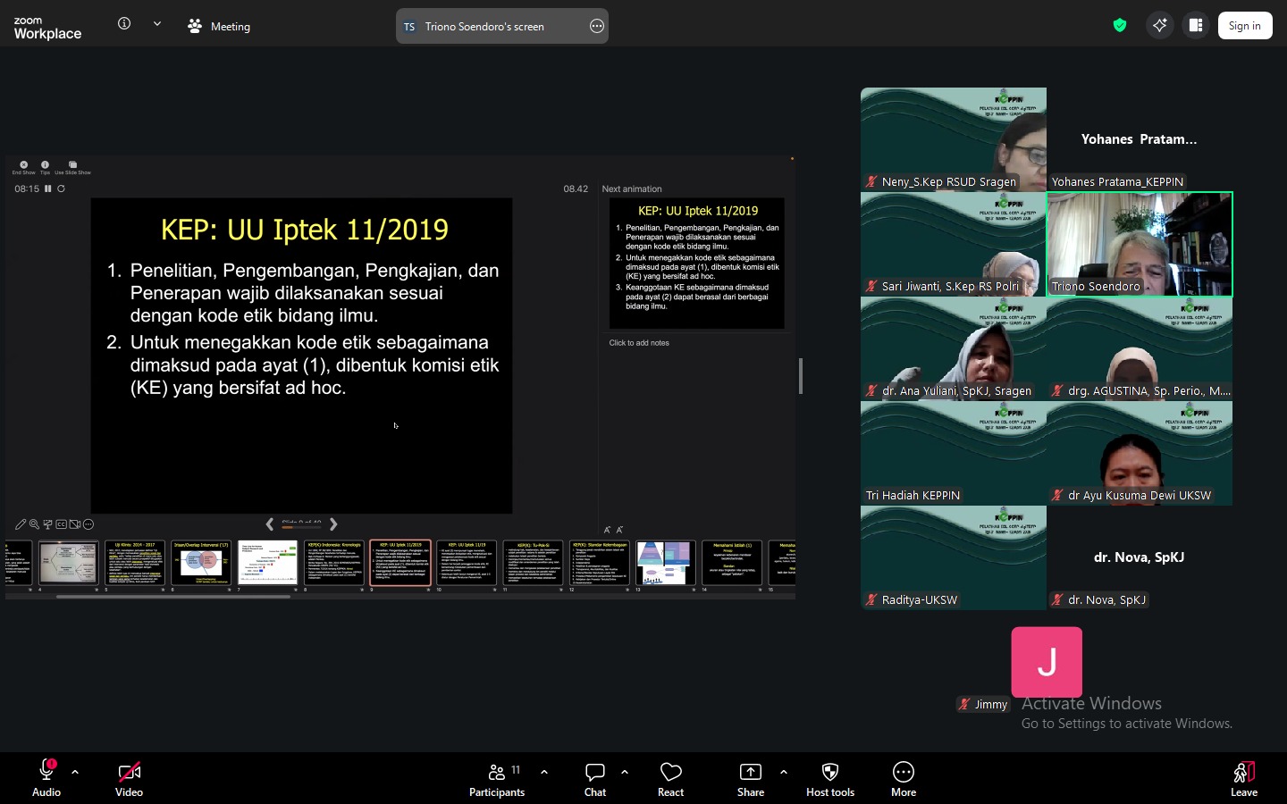Expand the Share options arrow
Viewport: 1287px width, 804px height.
784,772
